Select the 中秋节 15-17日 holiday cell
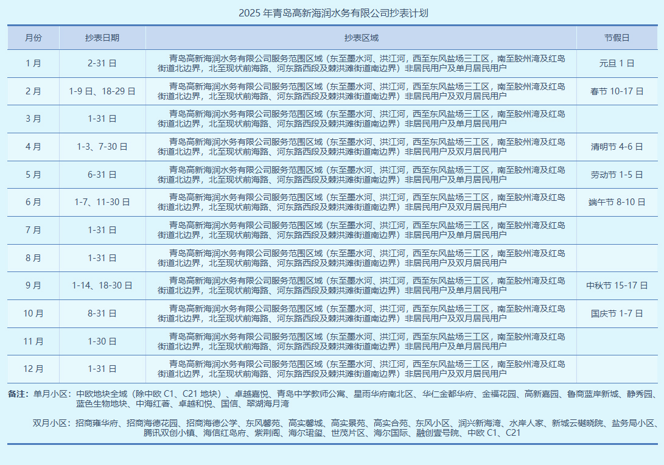Screen dimensions: 664x465 pos(617,285)
